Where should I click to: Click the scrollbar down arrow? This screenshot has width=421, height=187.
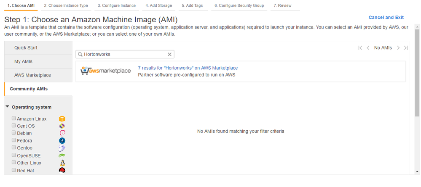point(417,171)
